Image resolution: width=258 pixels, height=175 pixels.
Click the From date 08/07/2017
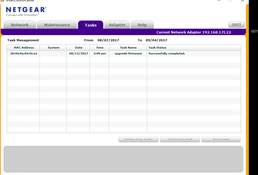(108, 40)
